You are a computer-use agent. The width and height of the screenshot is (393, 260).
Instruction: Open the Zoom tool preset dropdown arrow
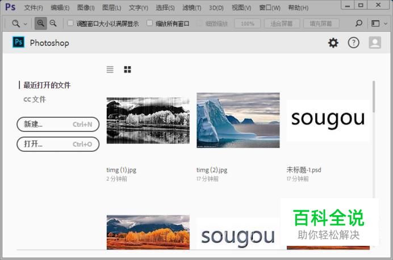pos(26,24)
